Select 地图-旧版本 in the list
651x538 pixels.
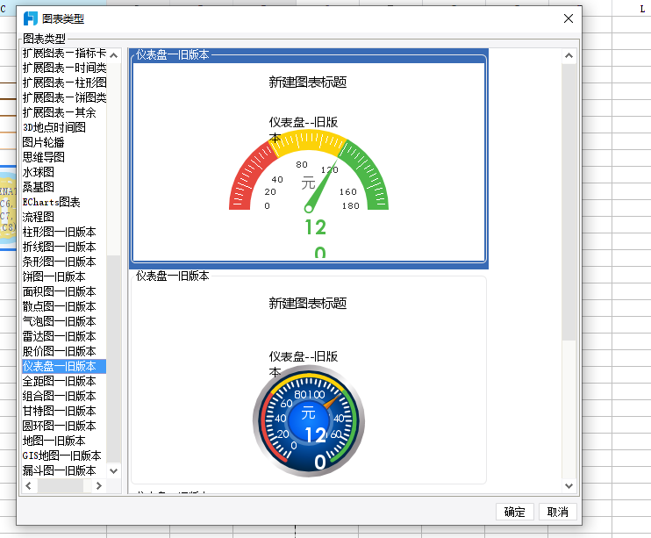pyautogui.click(x=64, y=441)
